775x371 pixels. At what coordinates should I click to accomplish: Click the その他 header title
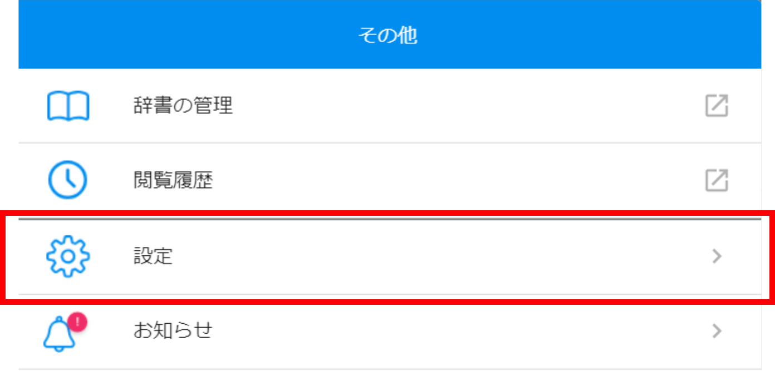(x=387, y=36)
